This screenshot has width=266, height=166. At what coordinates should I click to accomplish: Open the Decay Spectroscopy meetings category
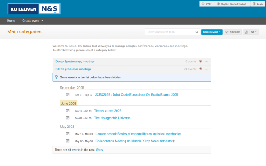point(75,62)
